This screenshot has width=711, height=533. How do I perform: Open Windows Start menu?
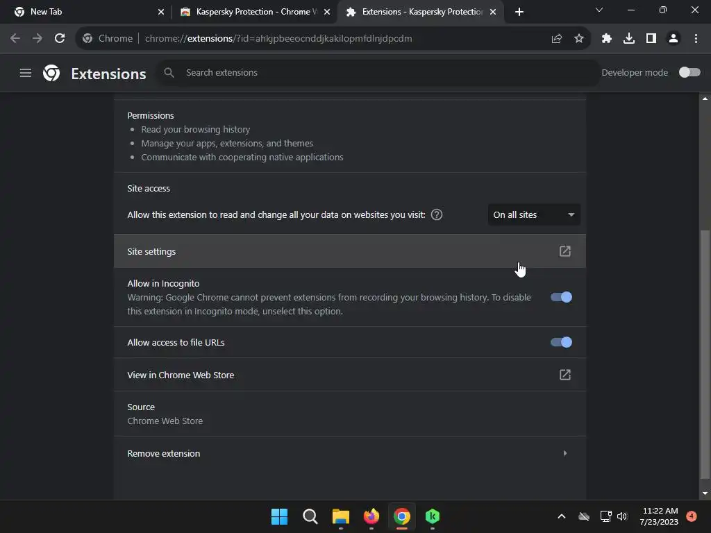[x=279, y=516]
